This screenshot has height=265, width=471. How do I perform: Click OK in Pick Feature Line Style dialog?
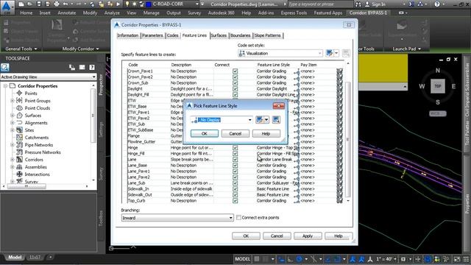(205, 133)
